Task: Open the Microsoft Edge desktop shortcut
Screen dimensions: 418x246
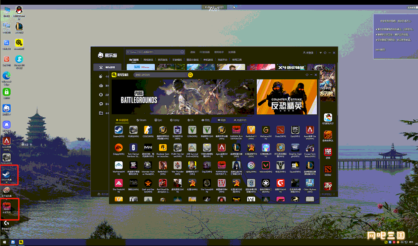Action: [6, 78]
